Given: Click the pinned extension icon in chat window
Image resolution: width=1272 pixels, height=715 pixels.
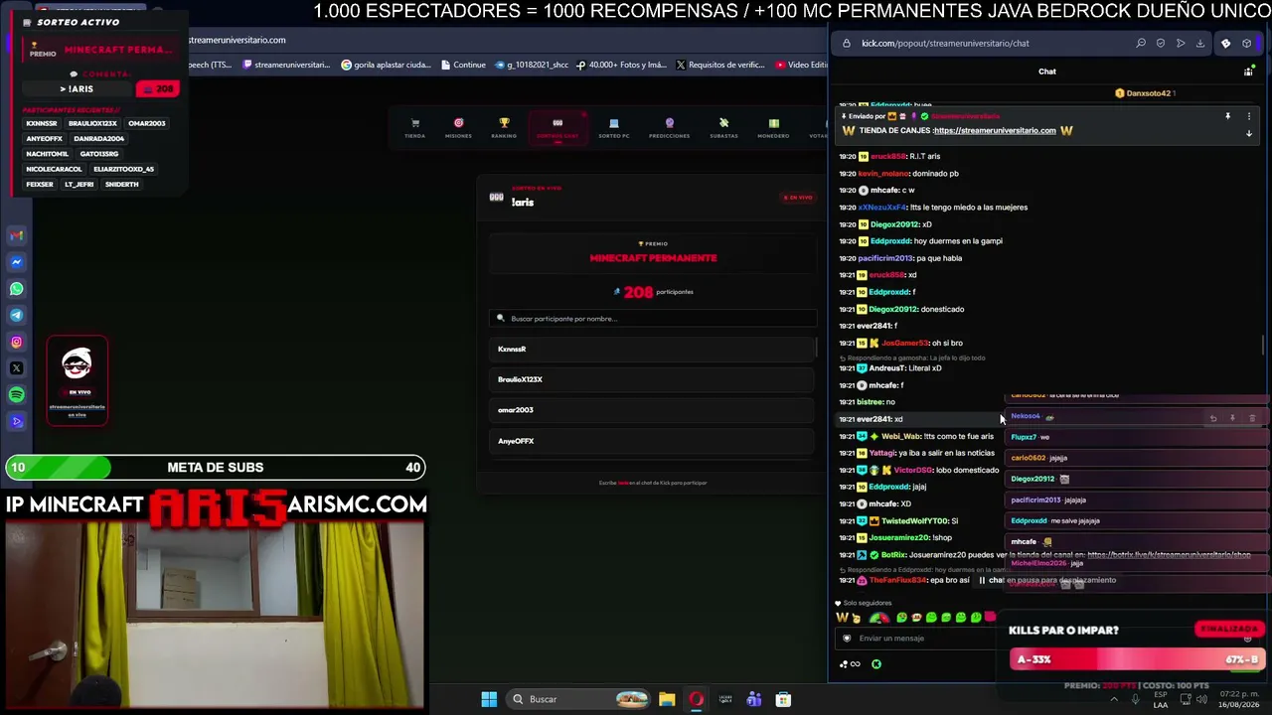Looking at the screenshot, I should tap(1225, 43).
